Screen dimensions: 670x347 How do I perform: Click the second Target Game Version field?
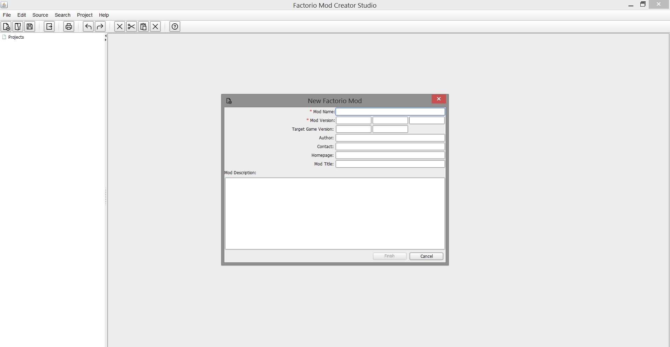390,129
